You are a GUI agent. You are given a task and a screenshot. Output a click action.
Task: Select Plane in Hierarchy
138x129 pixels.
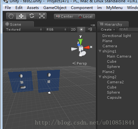click(x=107, y=41)
